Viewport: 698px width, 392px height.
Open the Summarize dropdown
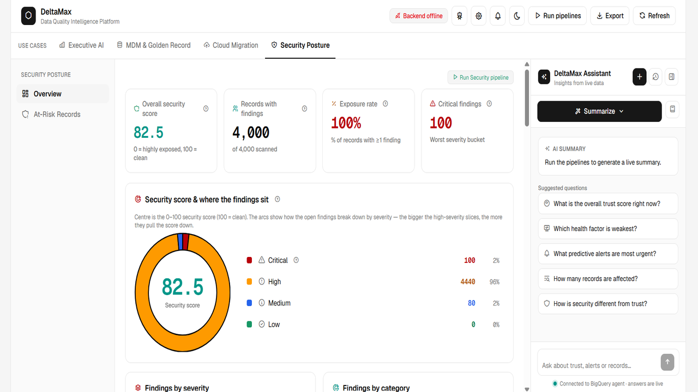(x=599, y=111)
